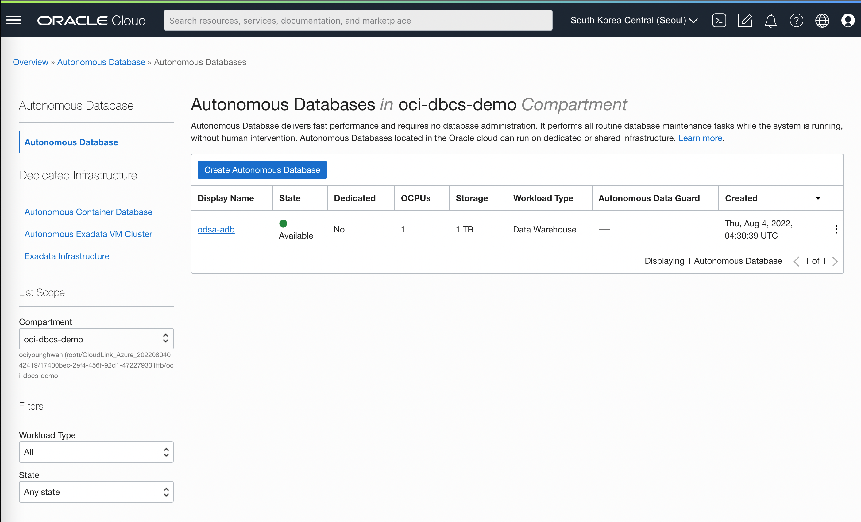Go to previous page of results
This screenshot has width=861, height=522.
tap(796, 261)
